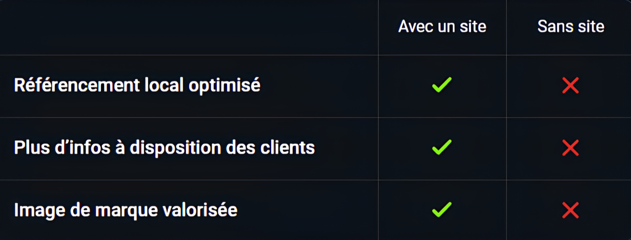Click the word "Référencement" in the table
This screenshot has width=631, height=240.
click(x=76, y=85)
